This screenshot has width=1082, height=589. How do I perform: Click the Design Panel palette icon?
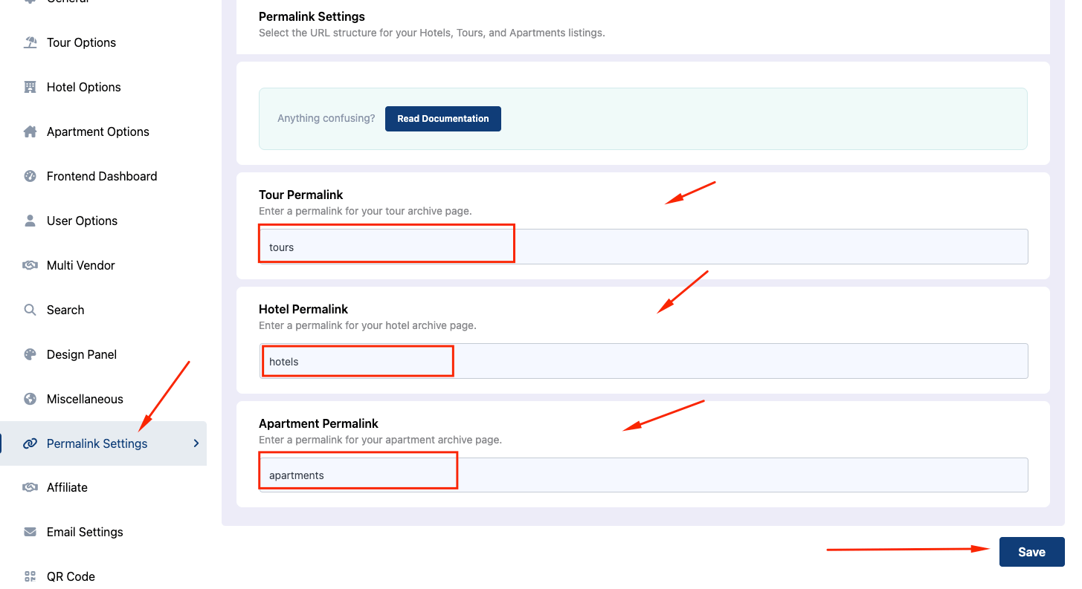[30, 354]
